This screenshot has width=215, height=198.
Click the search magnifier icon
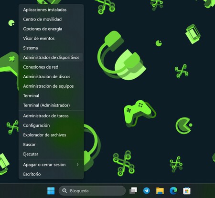click(x=64, y=191)
